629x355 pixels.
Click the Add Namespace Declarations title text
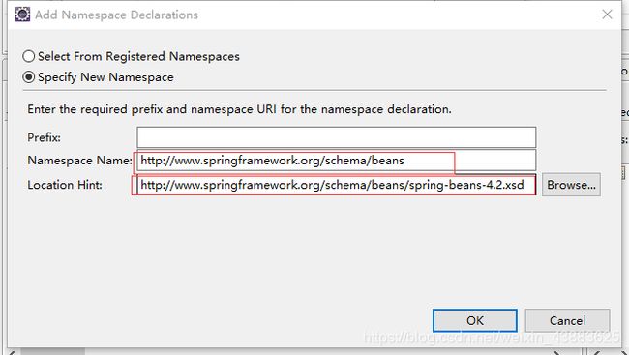click(x=117, y=15)
